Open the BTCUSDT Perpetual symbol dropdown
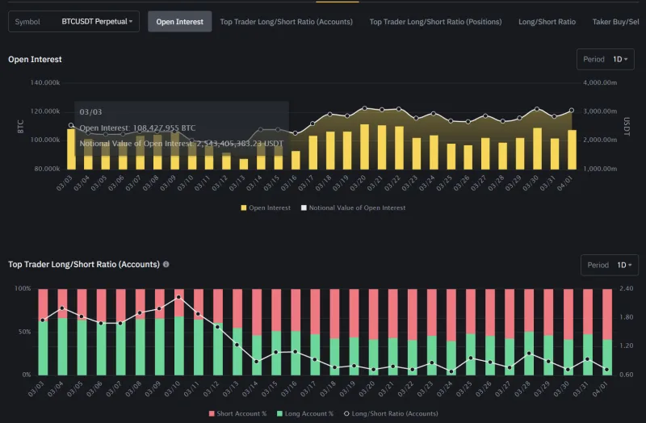This screenshot has height=423, width=646. pyautogui.click(x=98, y=22)
